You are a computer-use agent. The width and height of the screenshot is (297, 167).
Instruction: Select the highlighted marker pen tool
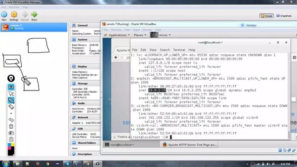click(11, 100)
